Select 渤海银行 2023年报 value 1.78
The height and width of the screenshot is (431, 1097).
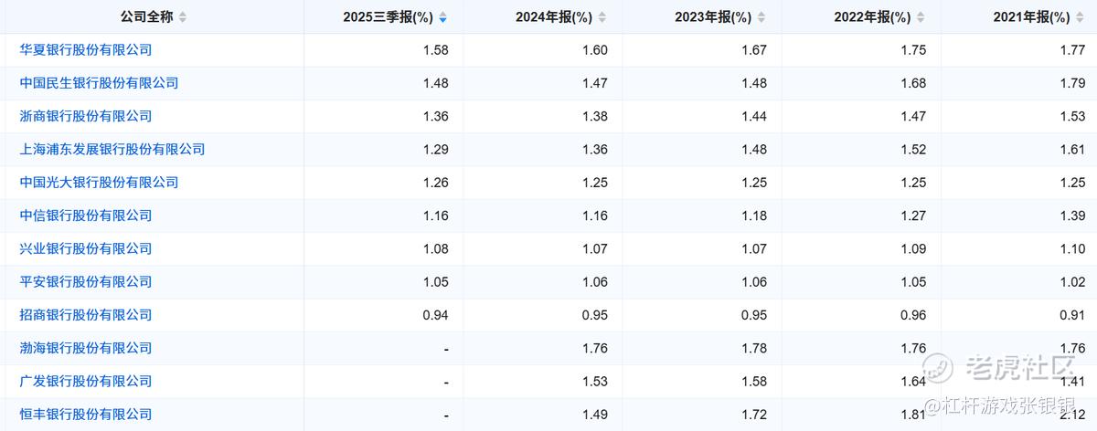point(754,348)
